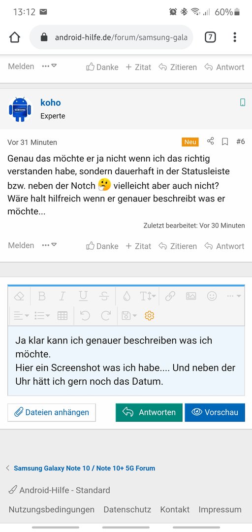Click inside the reply text area
The image size is (252, 532).
[126, 361]
